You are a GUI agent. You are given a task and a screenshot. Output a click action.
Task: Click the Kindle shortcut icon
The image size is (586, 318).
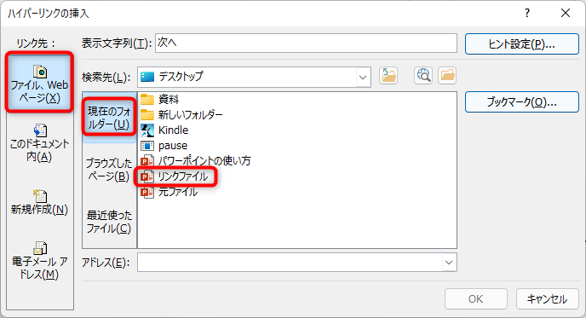click(147, 130)
